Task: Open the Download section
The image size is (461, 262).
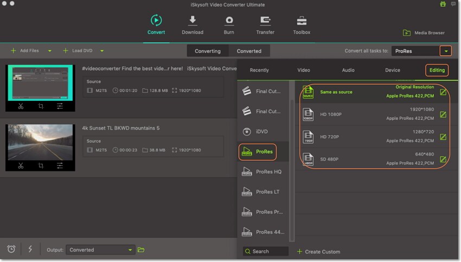Action: 193,25
